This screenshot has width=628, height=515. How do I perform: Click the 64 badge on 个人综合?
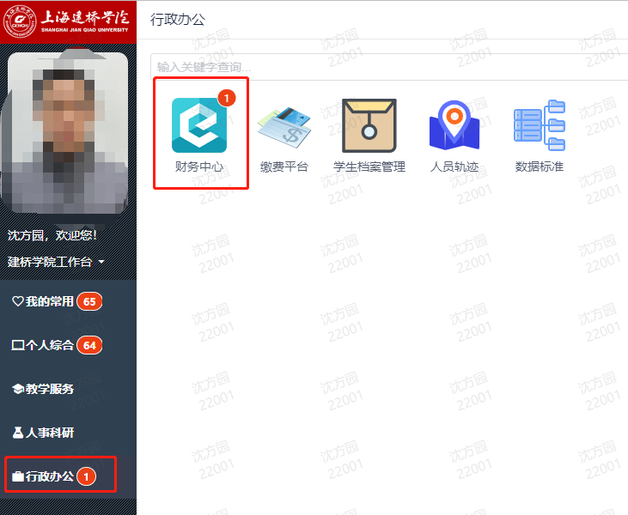(89, 345)
